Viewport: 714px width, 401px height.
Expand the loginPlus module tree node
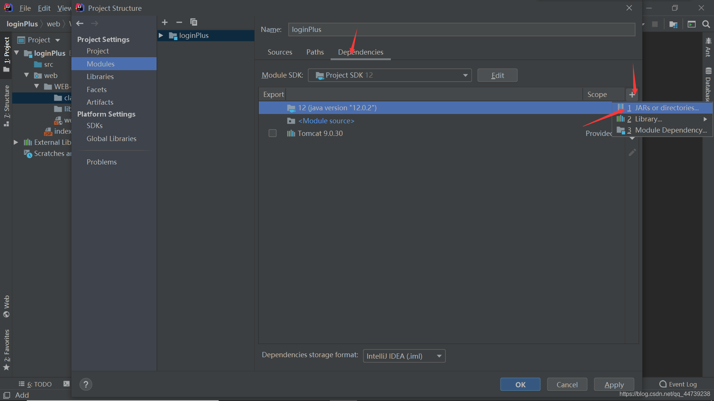[x=161, y=35]
